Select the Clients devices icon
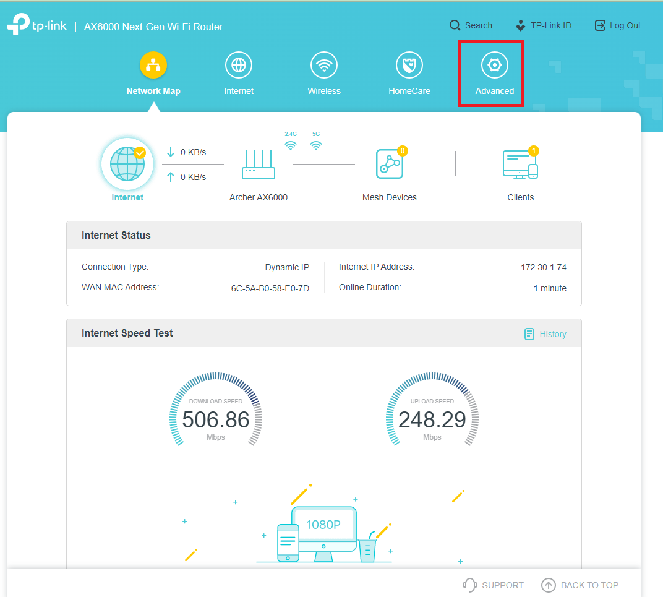This screenshot has width=663, height=597. click(521, 165)
